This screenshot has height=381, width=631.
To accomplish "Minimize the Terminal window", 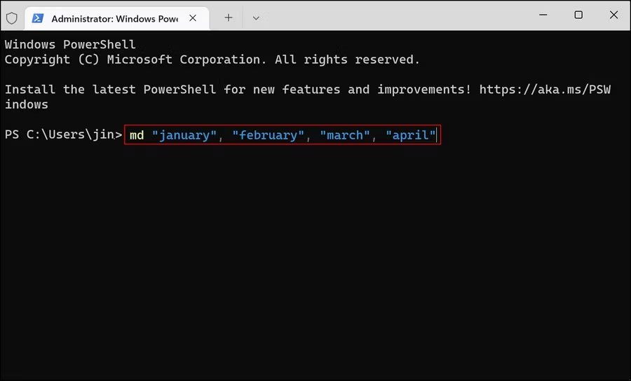I will (x=543, y=15).
